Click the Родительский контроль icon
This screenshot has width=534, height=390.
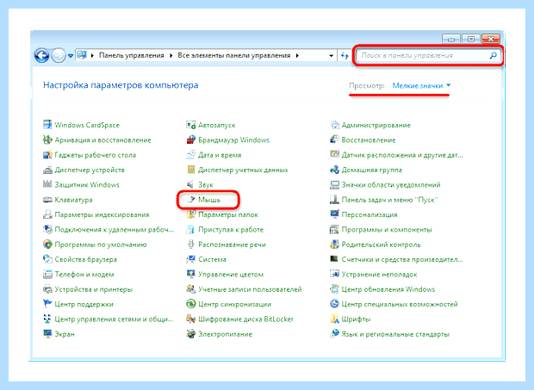[x=334, y=245]
